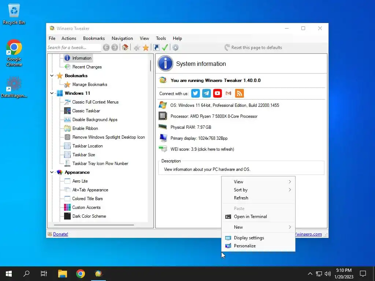Collapse the Appearance tree section
This screenshot has height=281, width=375.
52,172
